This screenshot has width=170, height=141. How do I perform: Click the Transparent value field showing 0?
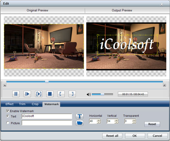128,121
